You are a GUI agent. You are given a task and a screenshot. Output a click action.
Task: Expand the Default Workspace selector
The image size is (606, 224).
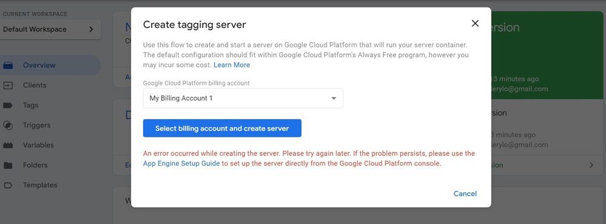coord(50,29)
